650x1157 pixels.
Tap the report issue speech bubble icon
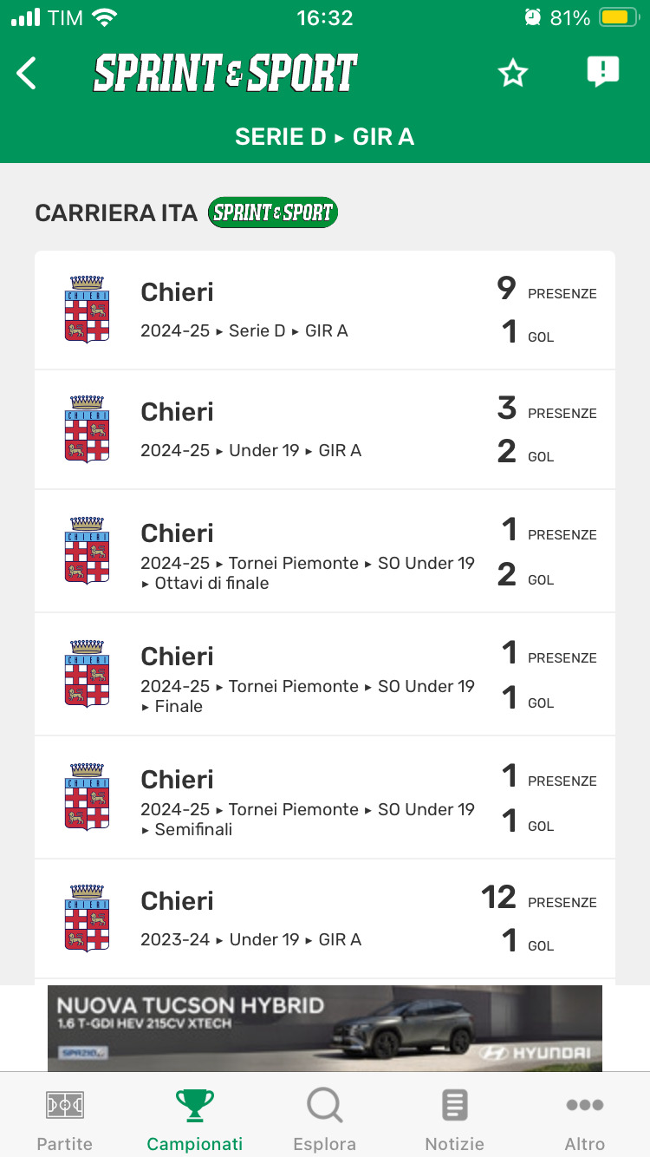coord(602,72)
